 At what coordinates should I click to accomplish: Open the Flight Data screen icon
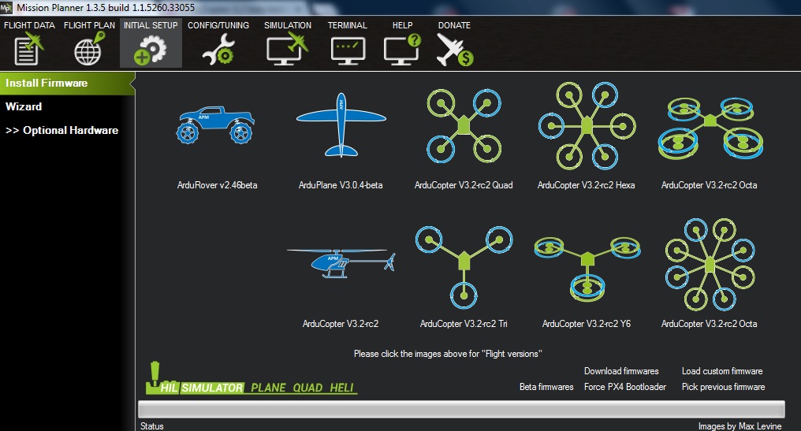click(28, 49)
